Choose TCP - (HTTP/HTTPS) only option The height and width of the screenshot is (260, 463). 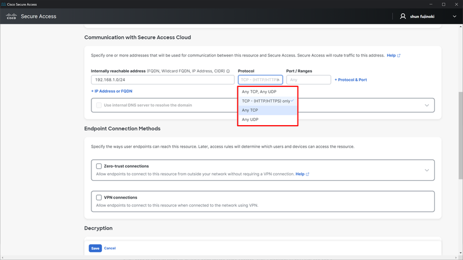pos(267,101)
